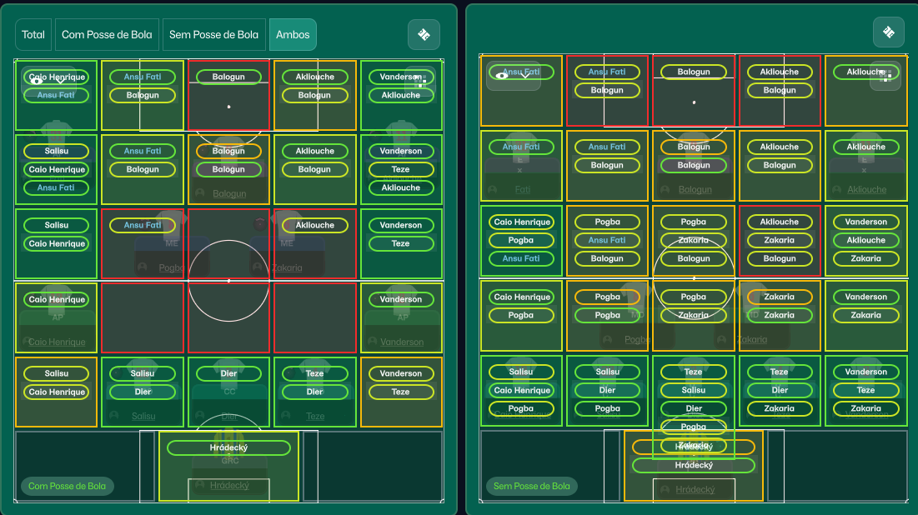
Task: Open the grid icon on right pitch
Action: coord(885,75)
